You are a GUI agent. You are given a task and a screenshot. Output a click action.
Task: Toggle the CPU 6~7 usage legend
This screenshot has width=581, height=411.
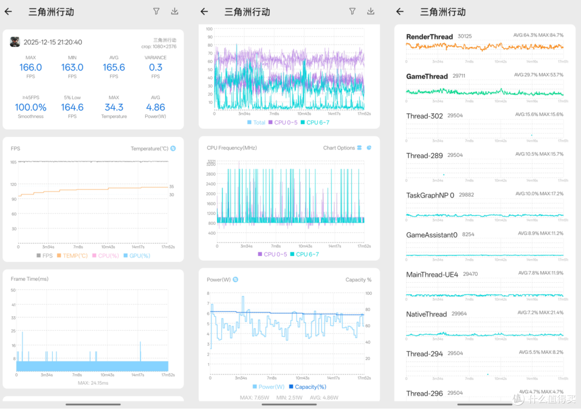point(315,122)
